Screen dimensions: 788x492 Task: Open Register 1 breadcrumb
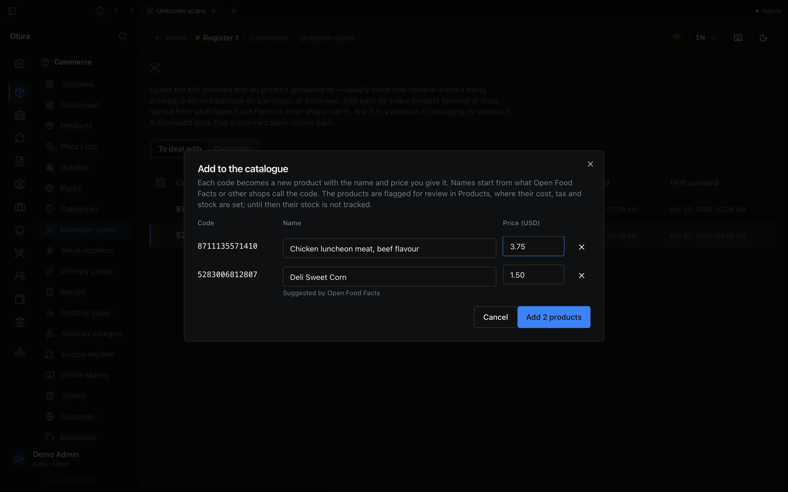coord(221,38)
